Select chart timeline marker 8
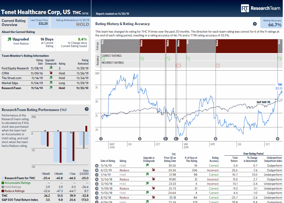The height and width of the screenshot is (203, 284). 216,139
